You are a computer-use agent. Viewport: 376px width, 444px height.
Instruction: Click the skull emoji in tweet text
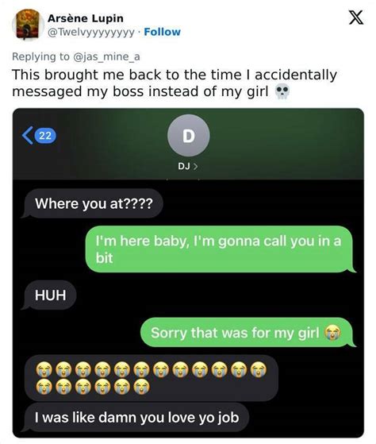(282, 91)
